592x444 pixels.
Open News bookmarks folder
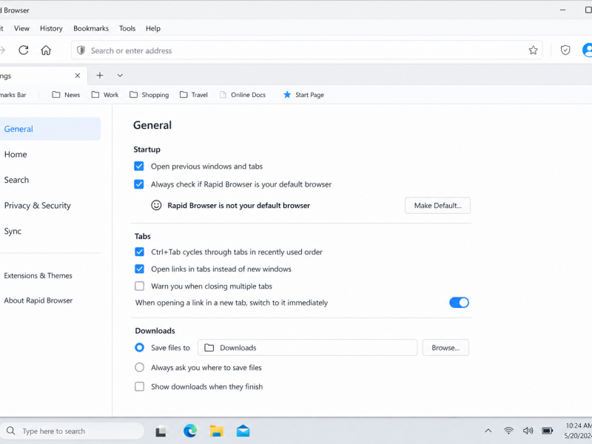tap(66, 95)
